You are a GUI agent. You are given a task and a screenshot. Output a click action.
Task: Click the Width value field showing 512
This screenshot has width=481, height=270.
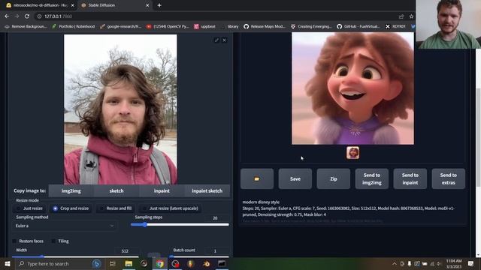(x=126, y=250)
